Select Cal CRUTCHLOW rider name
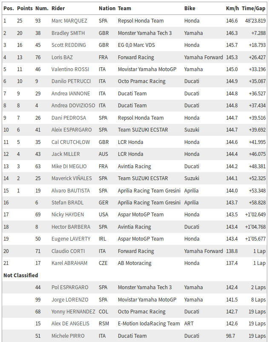 (x=71, y=142)
